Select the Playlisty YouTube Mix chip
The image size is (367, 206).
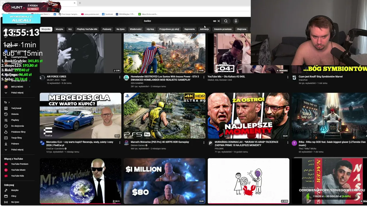(x=87, y=29)
